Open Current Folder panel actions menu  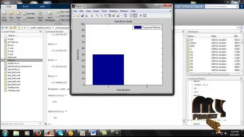(40, 32)
